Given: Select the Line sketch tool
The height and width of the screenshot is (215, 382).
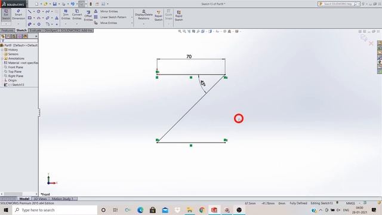Looking at the screenshot, I should [30, 11].
